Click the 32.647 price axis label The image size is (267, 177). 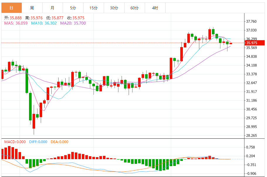tap(251, 83)
